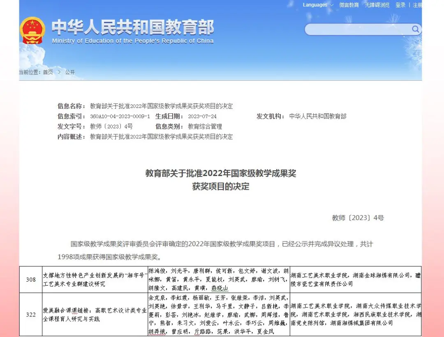Click the 教育综合管理 category value

205,127
